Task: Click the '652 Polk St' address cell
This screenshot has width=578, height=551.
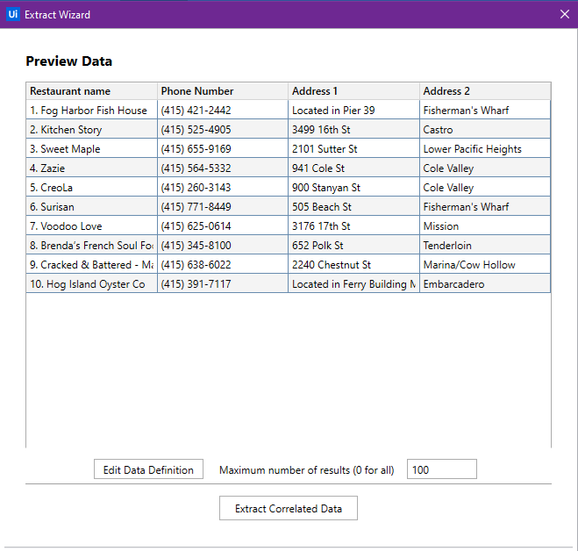Action: coord(353,246)
